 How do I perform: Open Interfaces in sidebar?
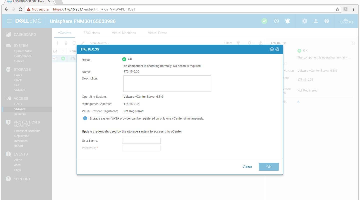(x=21, y=141)
